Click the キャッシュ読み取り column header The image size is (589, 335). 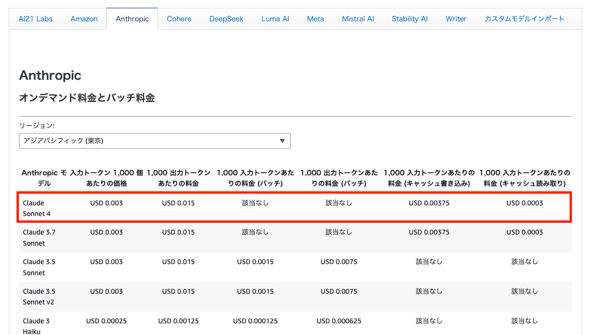click(524, 178)
